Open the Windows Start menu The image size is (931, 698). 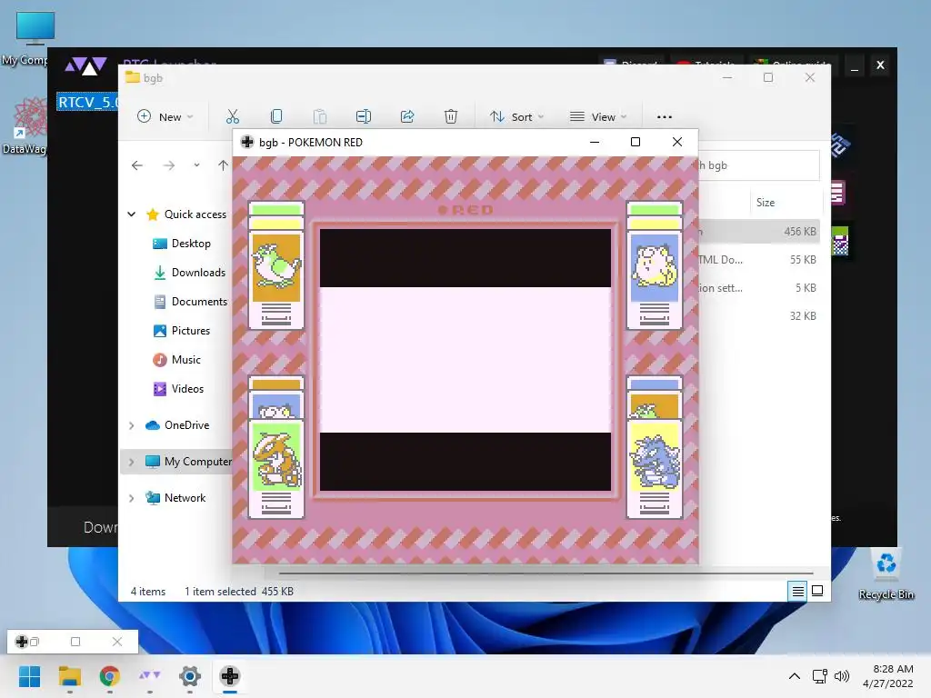[29, 676]
